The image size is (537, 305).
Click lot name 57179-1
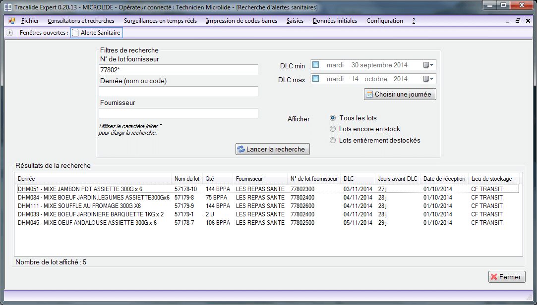click(184, 214)
